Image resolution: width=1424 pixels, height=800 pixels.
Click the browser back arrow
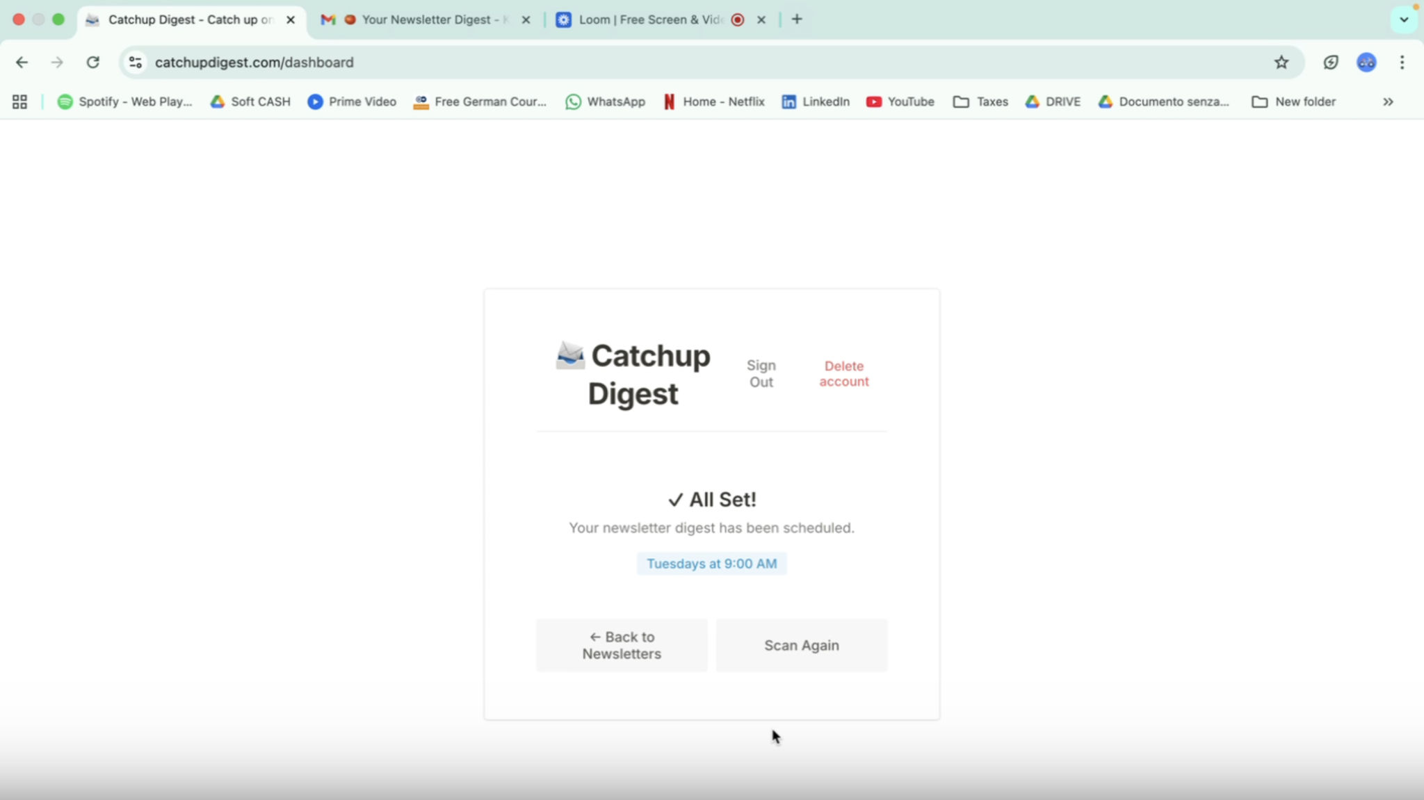pos(22,63)
